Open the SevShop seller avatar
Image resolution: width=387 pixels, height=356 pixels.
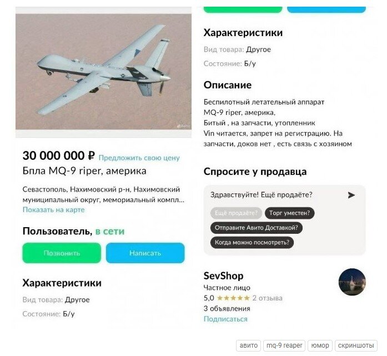(352, 282)
